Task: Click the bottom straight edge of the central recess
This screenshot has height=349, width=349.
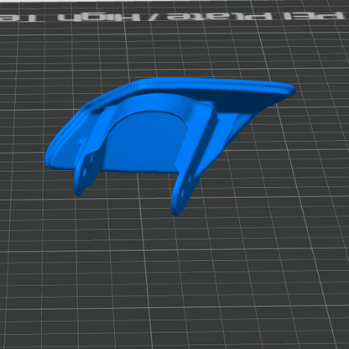Action: (140, 171)
